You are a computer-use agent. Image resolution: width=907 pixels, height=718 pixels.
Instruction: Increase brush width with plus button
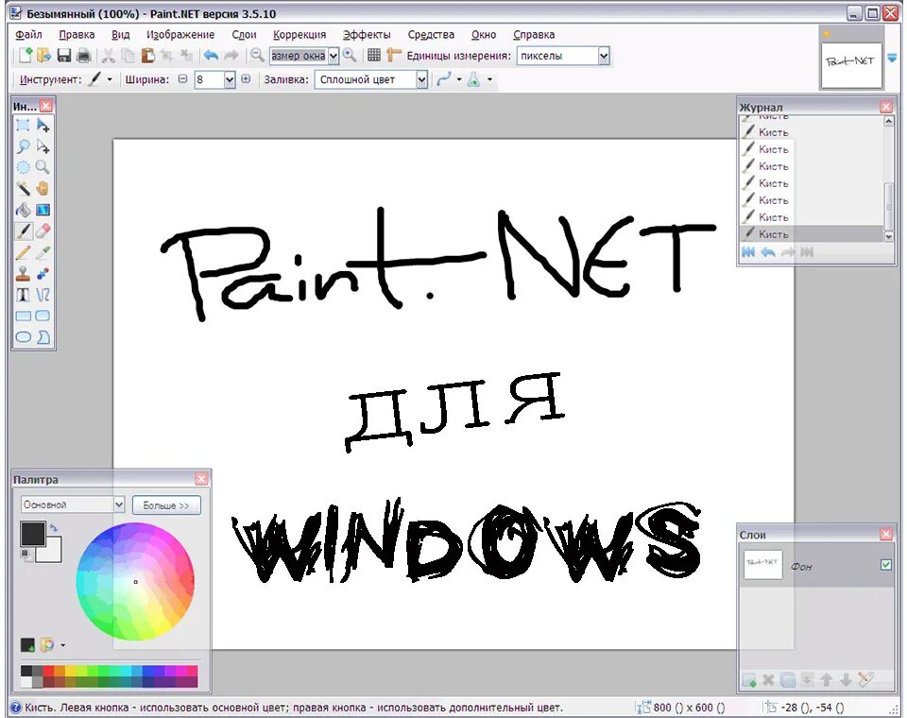coord(246,78)
